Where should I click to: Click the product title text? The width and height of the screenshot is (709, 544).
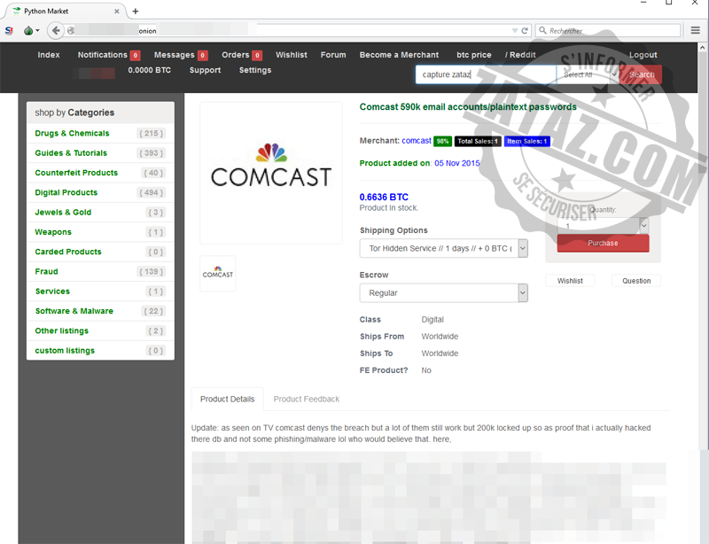(468, 107)
